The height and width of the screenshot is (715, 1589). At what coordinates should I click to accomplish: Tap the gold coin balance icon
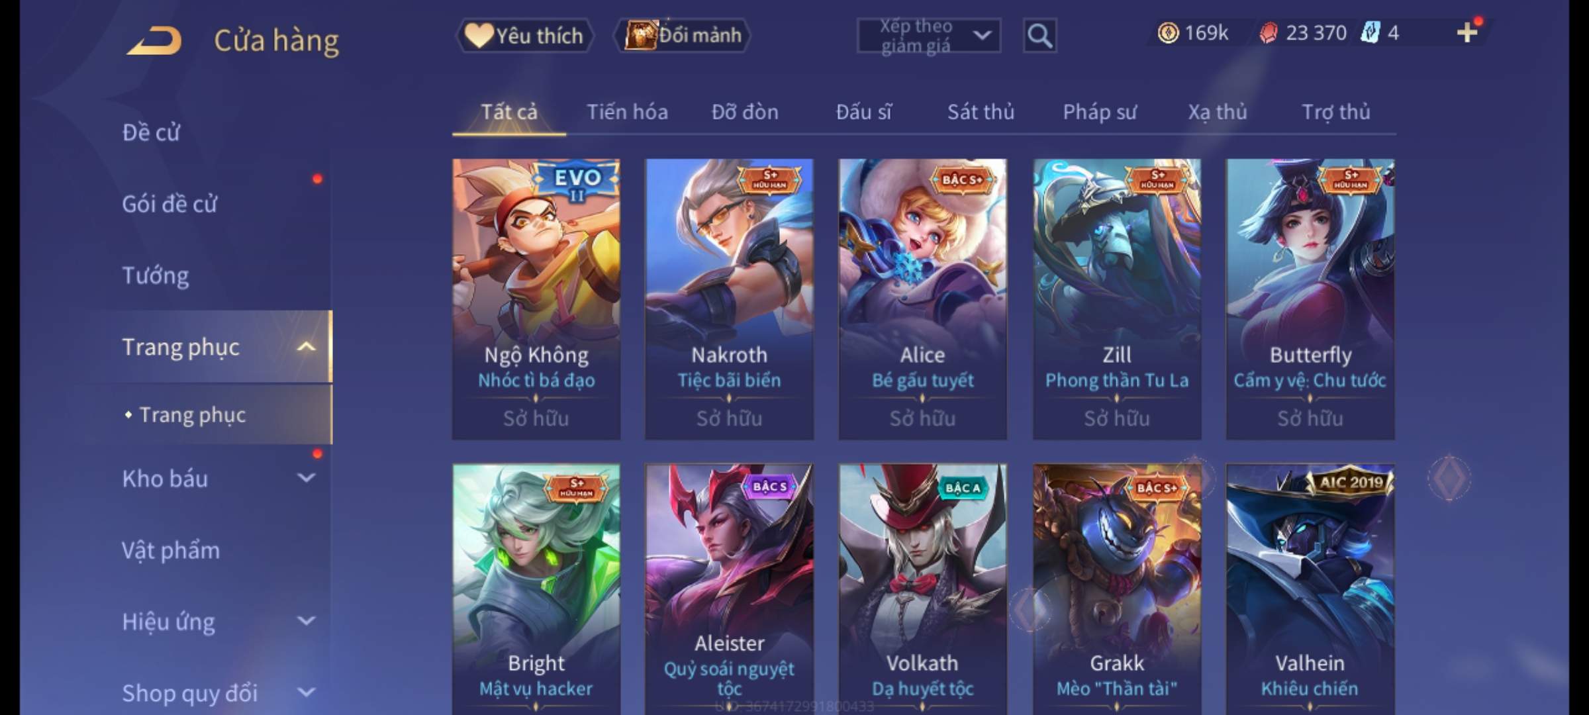[1168, 33]
